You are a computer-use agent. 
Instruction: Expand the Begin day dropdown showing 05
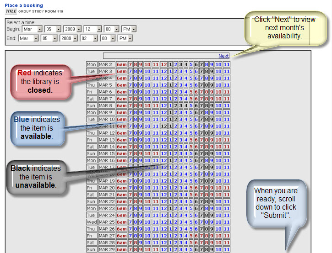click(x=53, y=29)
